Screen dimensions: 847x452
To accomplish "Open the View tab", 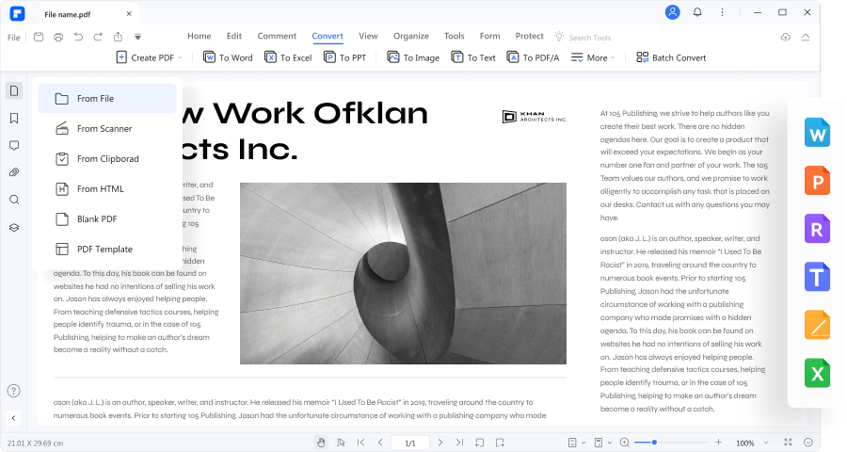I will [x=368, y=36].
